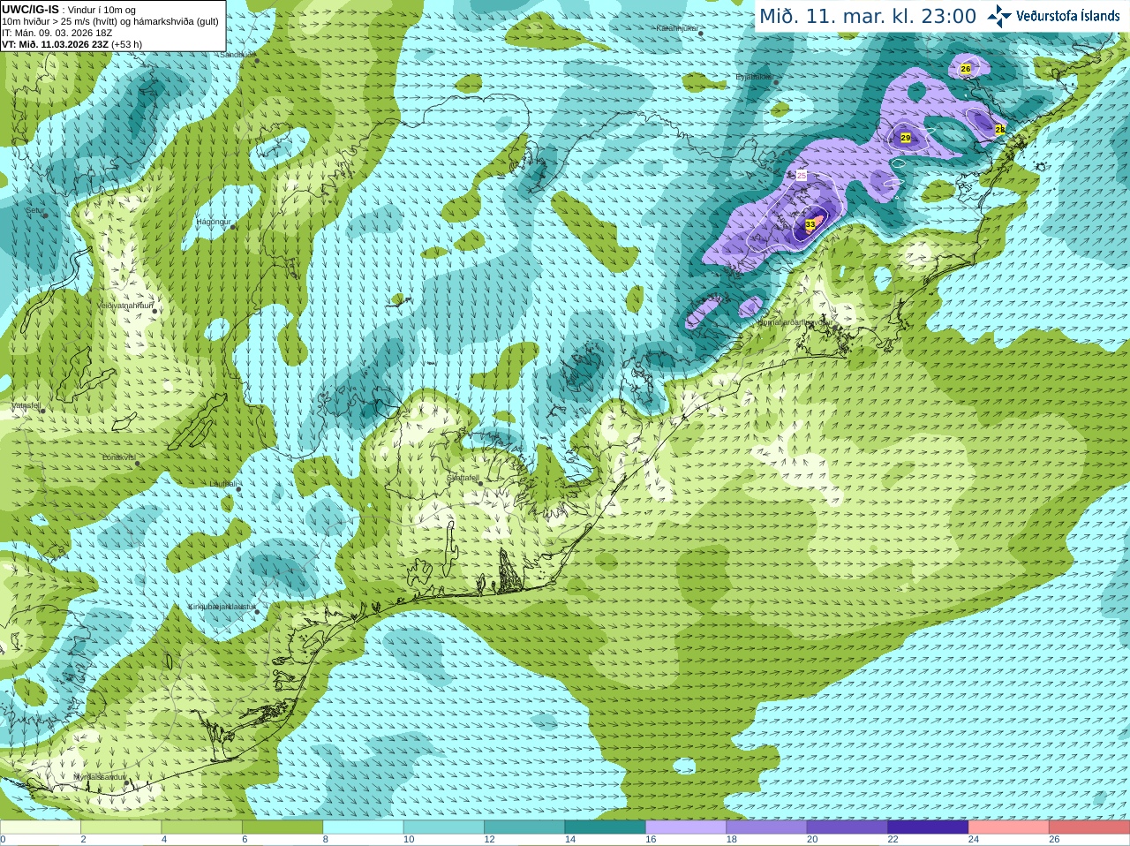Click the Veðurstofa Íslands logo emblem
This screenshot has height=846, width=1130.
[x=999, y=16]
